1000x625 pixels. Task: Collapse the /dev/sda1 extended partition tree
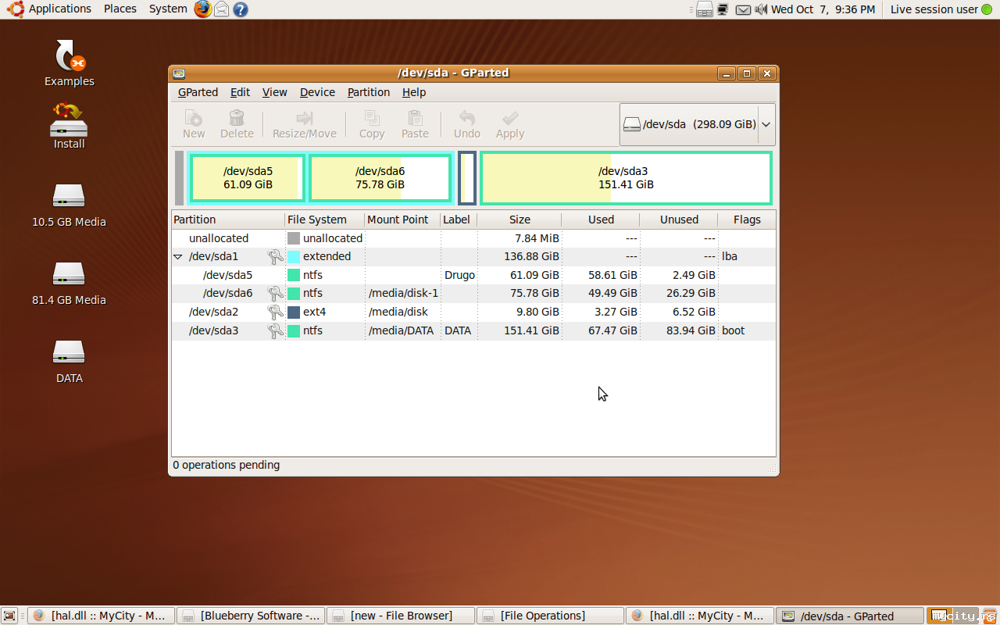pyautogui.click(x=177, y=256)
